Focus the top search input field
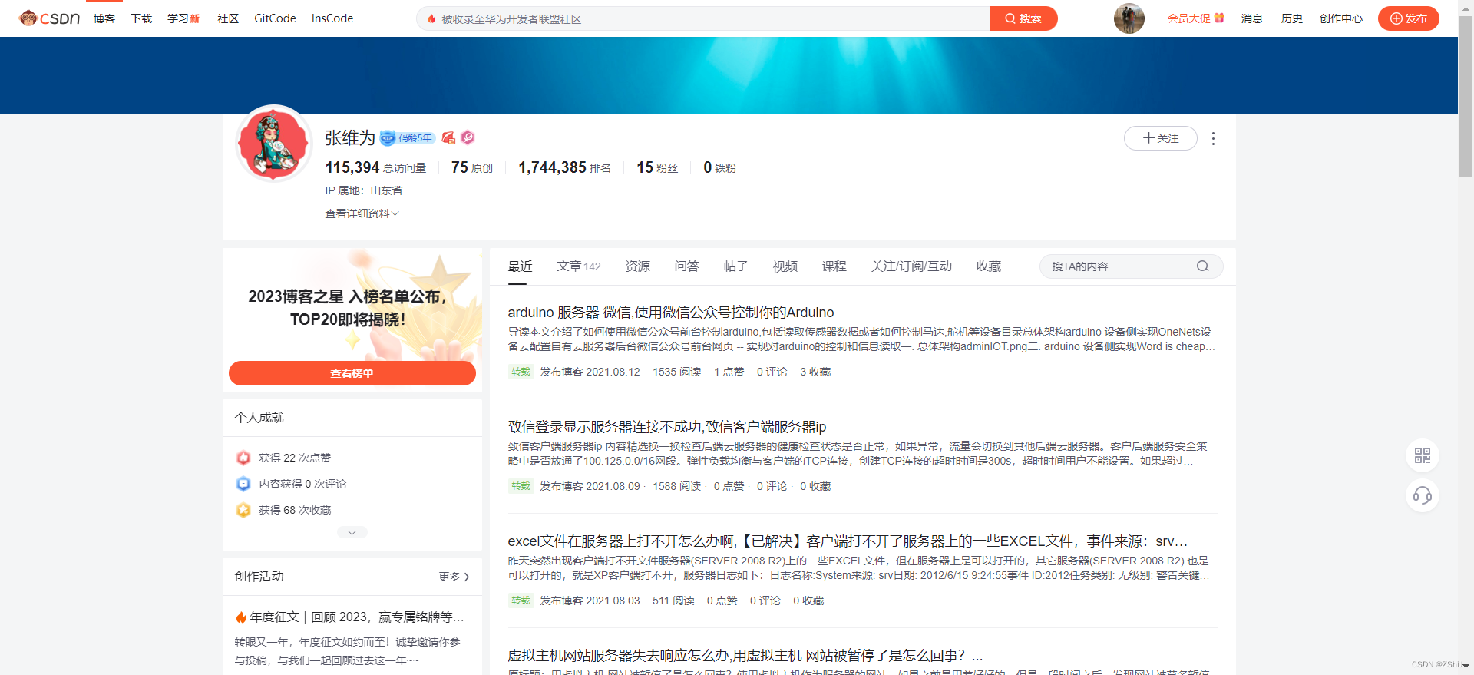This screenshot has height=675, width=1474. (703, 18)
